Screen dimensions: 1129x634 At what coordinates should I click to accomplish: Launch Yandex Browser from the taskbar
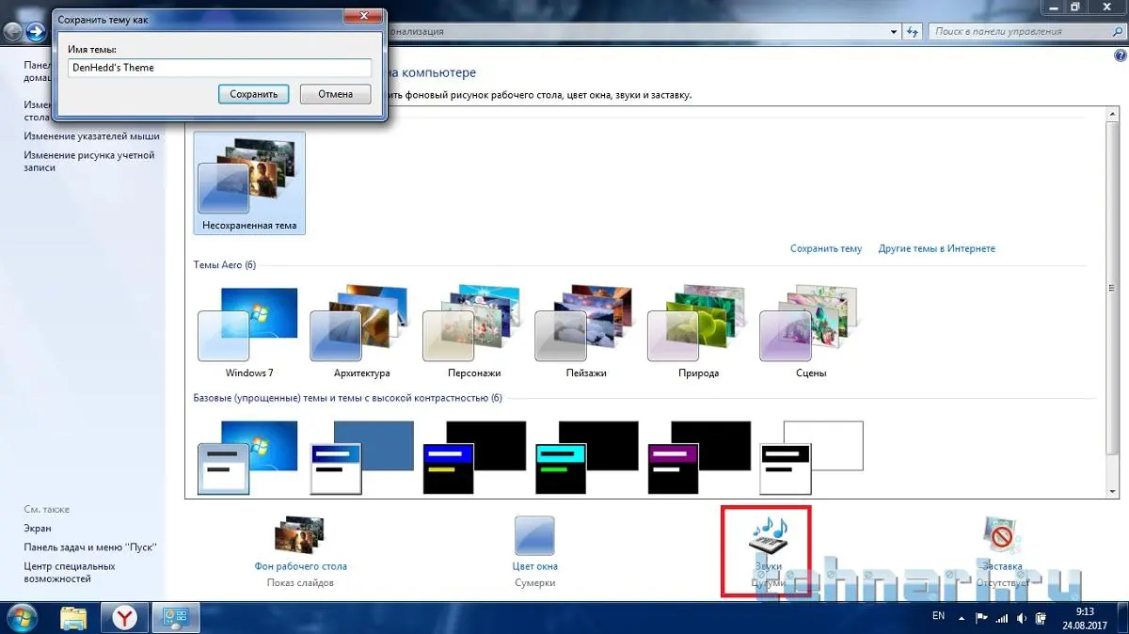(126, 618)
